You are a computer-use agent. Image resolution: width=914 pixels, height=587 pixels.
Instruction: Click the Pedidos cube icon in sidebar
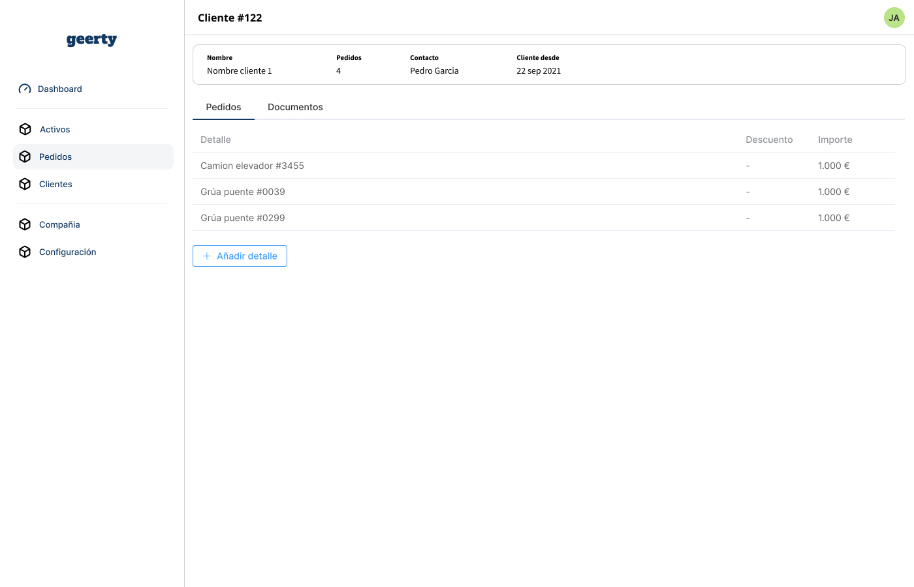click(25, 157)
